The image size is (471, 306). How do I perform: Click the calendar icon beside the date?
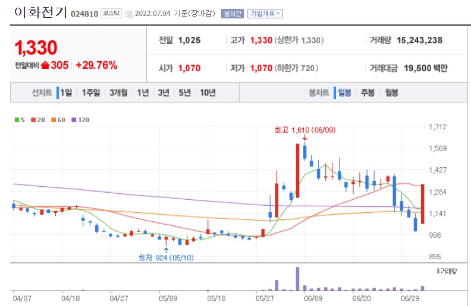coord(129,14)
